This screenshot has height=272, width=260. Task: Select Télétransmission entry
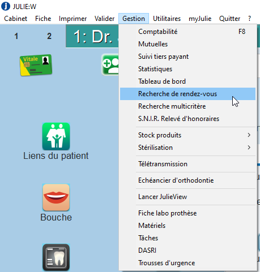click(x=187, y=164)
